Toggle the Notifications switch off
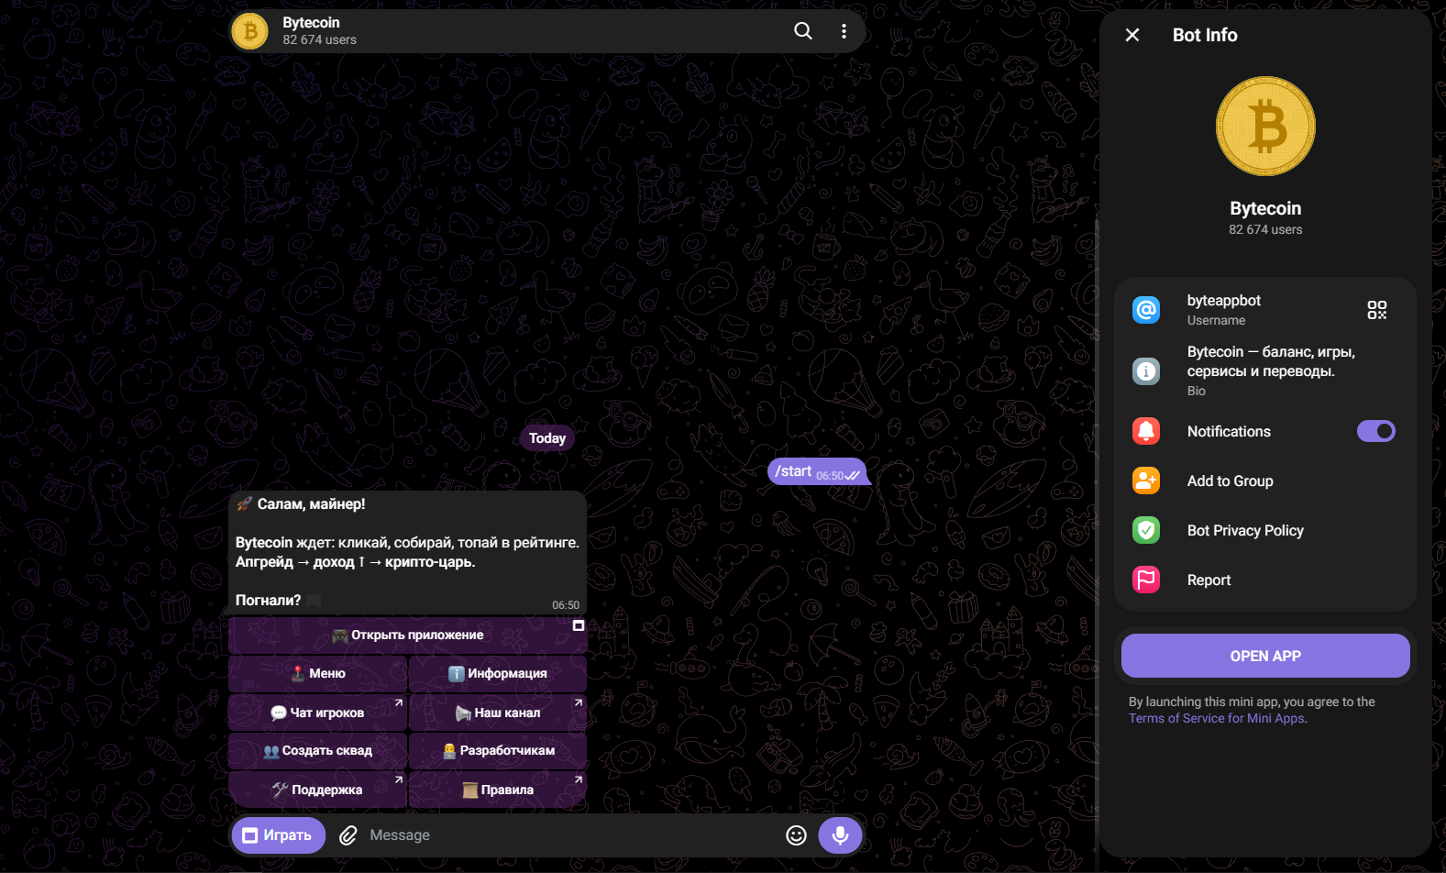The image size is (1446, 873). click(x=1376, y=431)
